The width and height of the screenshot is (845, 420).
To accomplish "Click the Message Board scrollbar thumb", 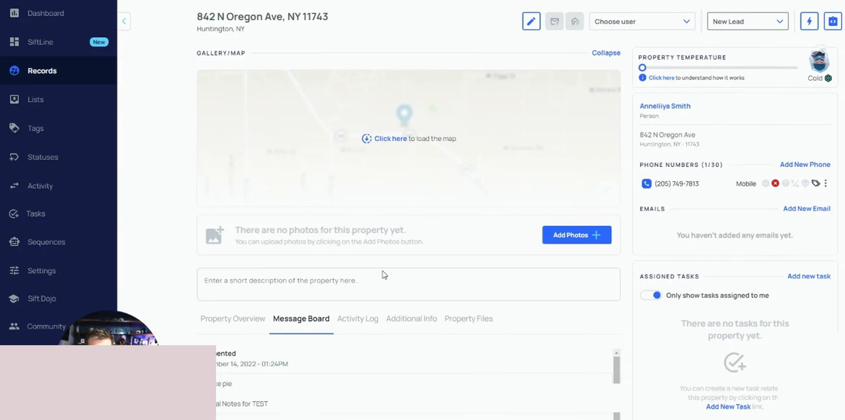I will (x=616, y=370).
